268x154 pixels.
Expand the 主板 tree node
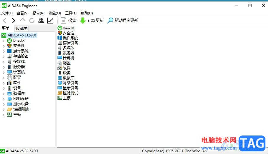point(4,115)
